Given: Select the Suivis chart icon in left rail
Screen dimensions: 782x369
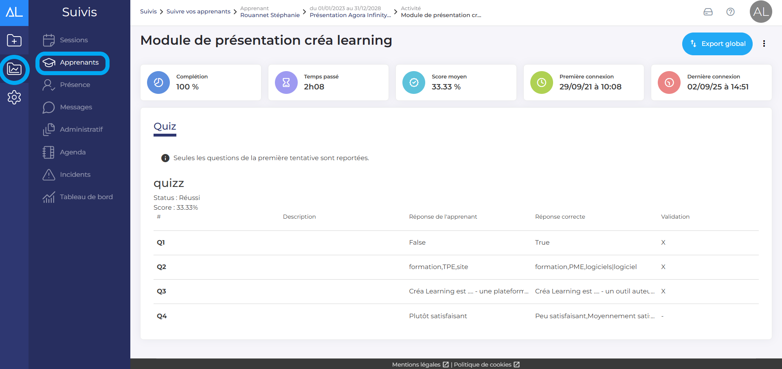Looking at the screenshot, I should [14, 69].
